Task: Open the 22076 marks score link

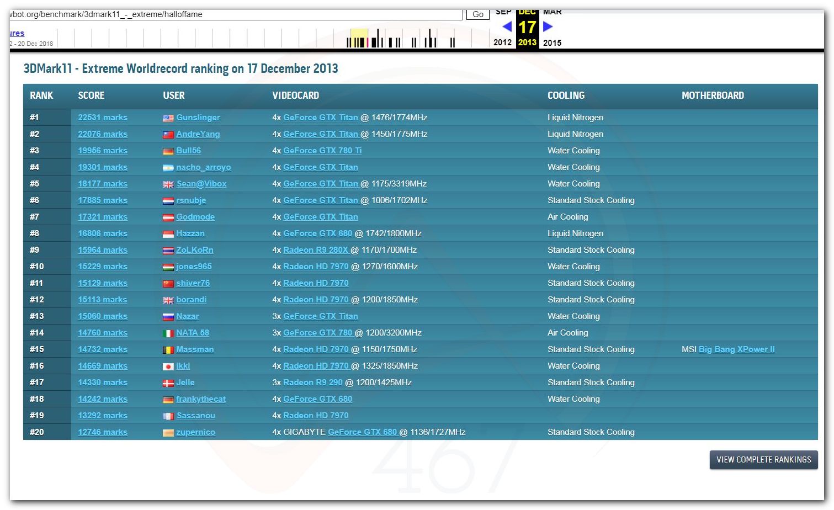Action: (103, 134)
